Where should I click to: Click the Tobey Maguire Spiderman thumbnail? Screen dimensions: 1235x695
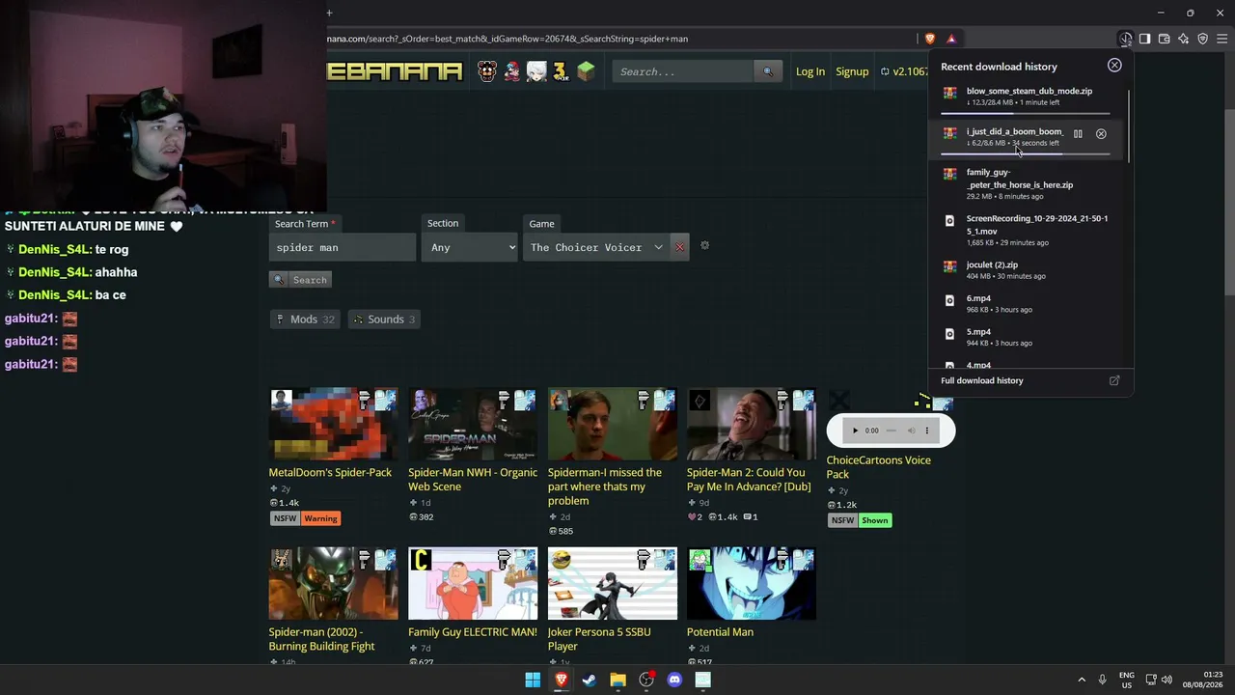[x=613, y=424]
